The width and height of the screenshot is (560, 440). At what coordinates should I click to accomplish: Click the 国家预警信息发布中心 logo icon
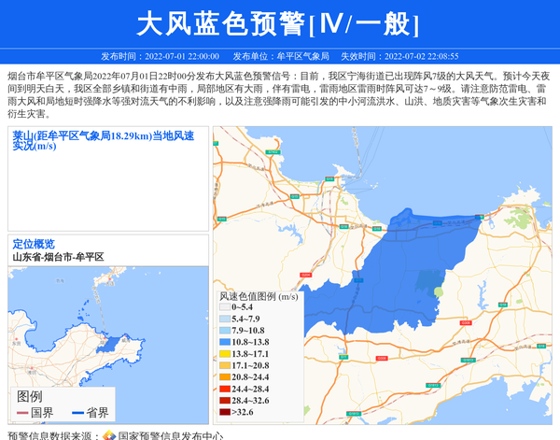pyautogui.click(x=108, y=434)
